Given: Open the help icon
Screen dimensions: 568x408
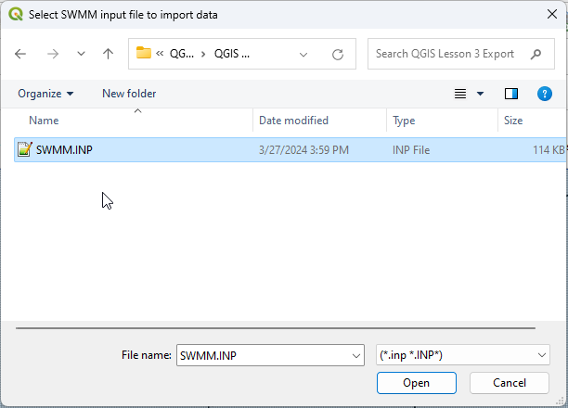Looking at the screenshot, I should point(545,94).
